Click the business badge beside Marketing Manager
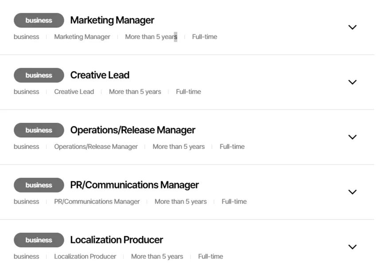Screen dimensions: 381x270 click(x=39, y=20)
